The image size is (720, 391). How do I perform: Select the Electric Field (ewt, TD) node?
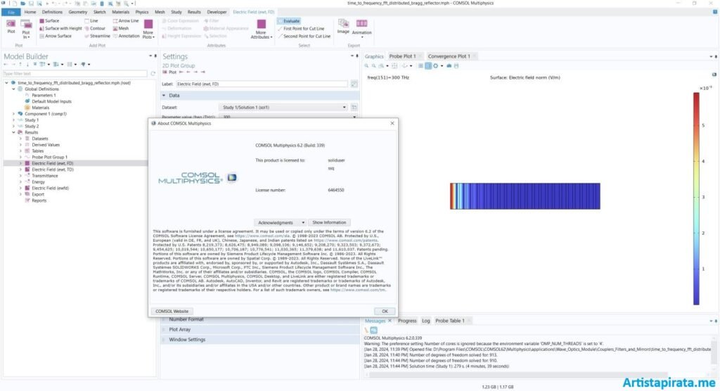coord(52,169)
